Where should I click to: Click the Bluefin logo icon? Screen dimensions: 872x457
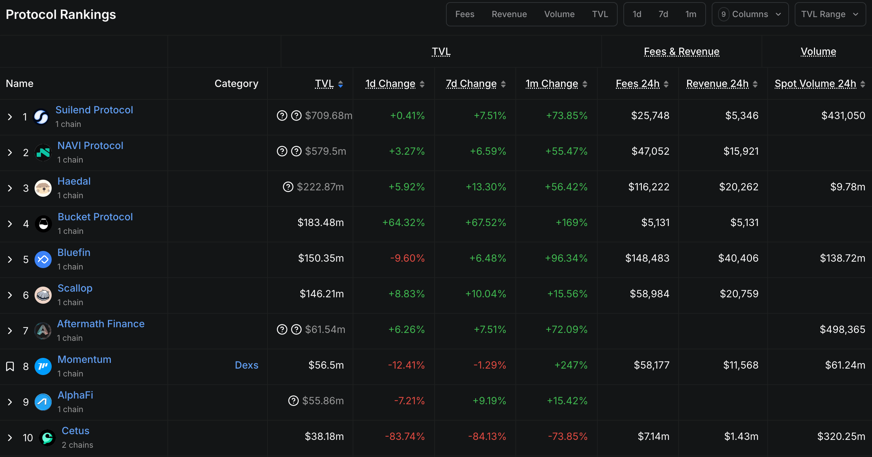point(43,260)
